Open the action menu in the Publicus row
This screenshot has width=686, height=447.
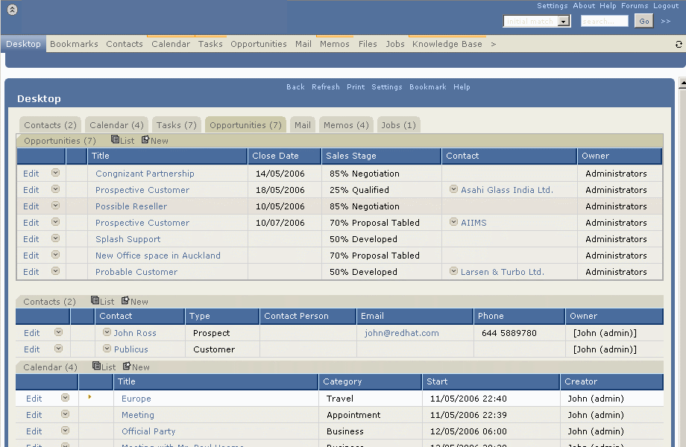click(x=59, y=348)
